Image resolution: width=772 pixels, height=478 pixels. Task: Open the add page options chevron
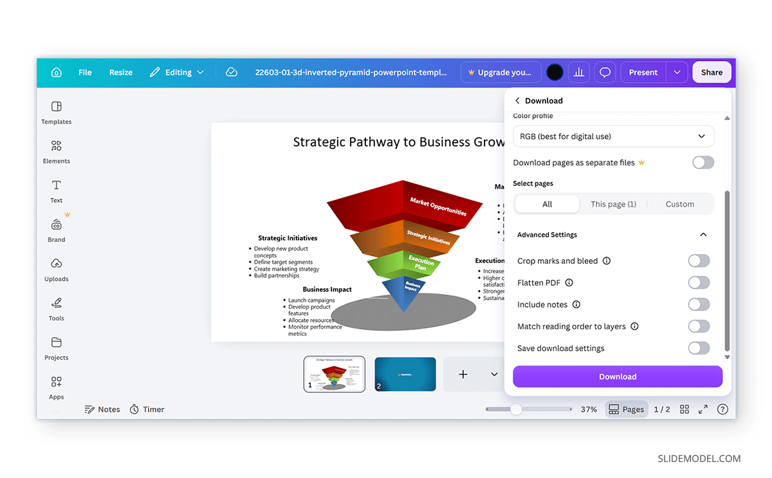point(494,374)
